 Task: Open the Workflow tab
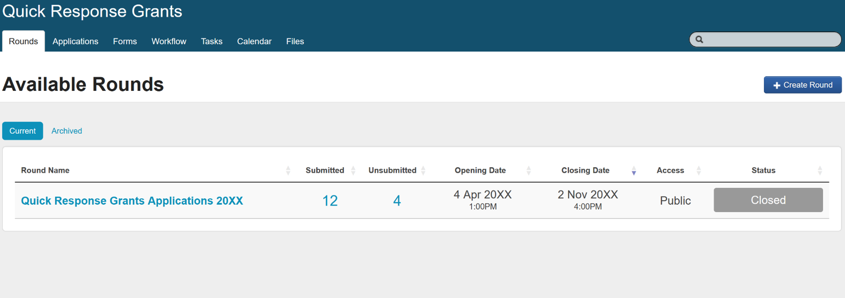pyautogui.click(x=169, y=41)
